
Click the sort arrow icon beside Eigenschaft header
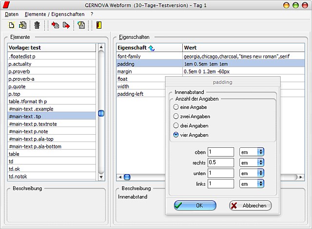(152, 48)
